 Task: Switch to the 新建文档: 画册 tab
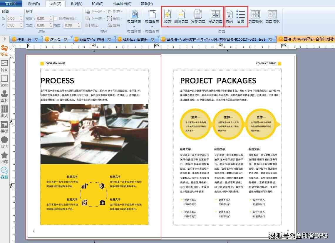coord(92,39)
